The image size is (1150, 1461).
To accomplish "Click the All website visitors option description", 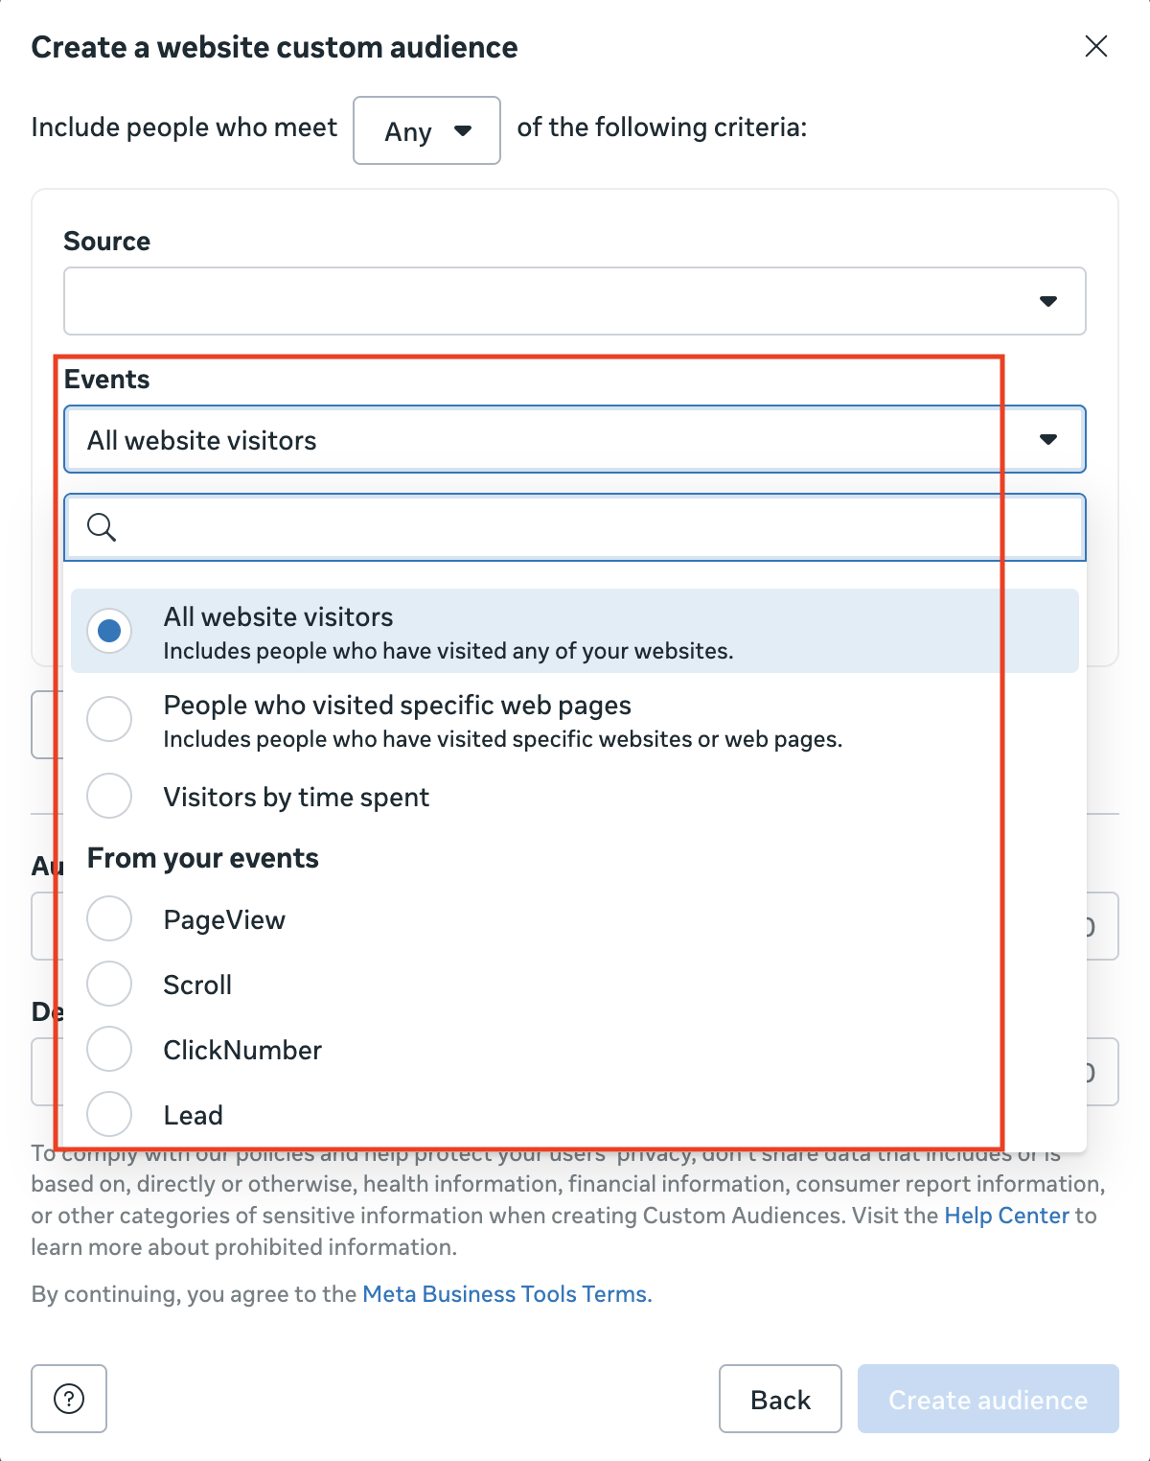I will point(448,652).
